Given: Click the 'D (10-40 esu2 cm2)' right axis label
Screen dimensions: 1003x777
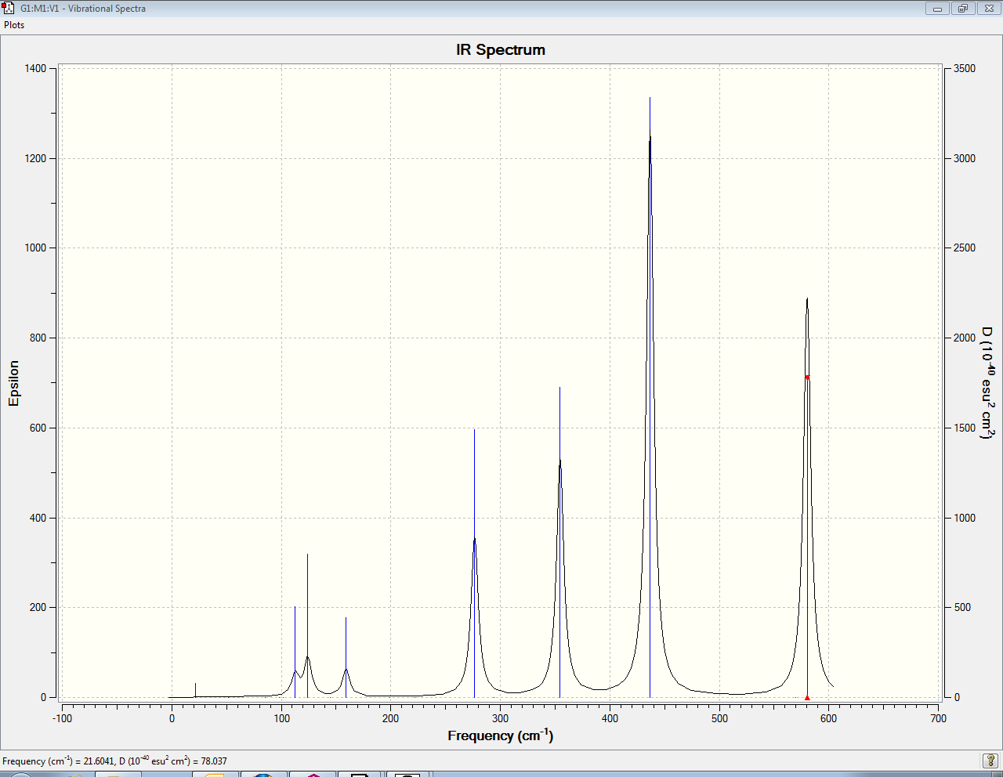Looking at the screenshot, I should pyautogui.click(x=988, y=383).
